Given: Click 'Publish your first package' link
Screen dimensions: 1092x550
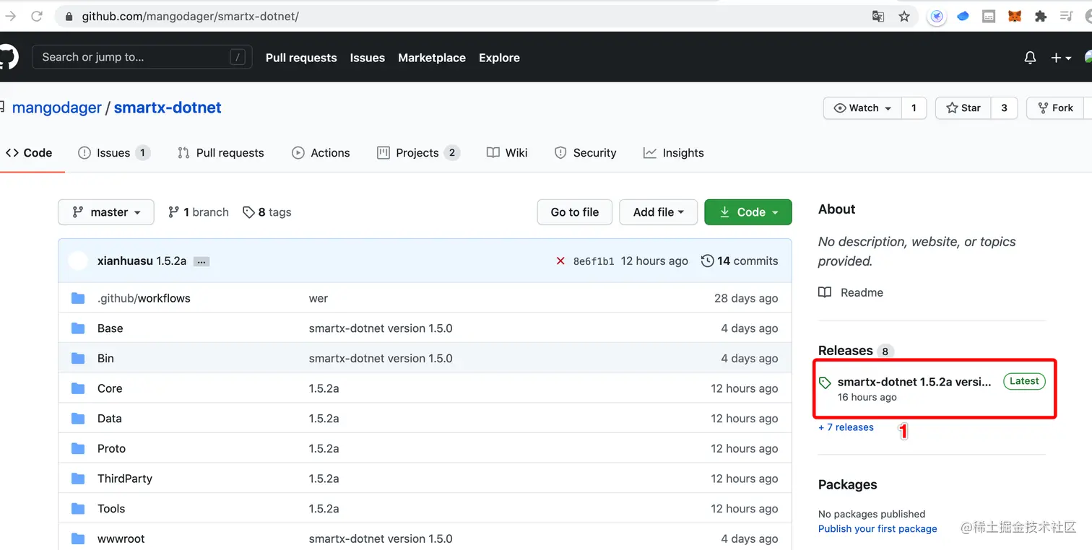Looking at the screenshot, I should click(x=877, y=529).
